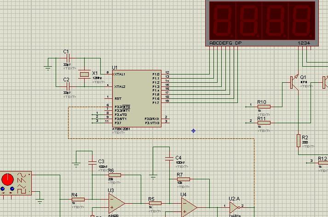Click the 'P1.7' pin label
This screenshot has height=217, width=328.
coord(156,103)
